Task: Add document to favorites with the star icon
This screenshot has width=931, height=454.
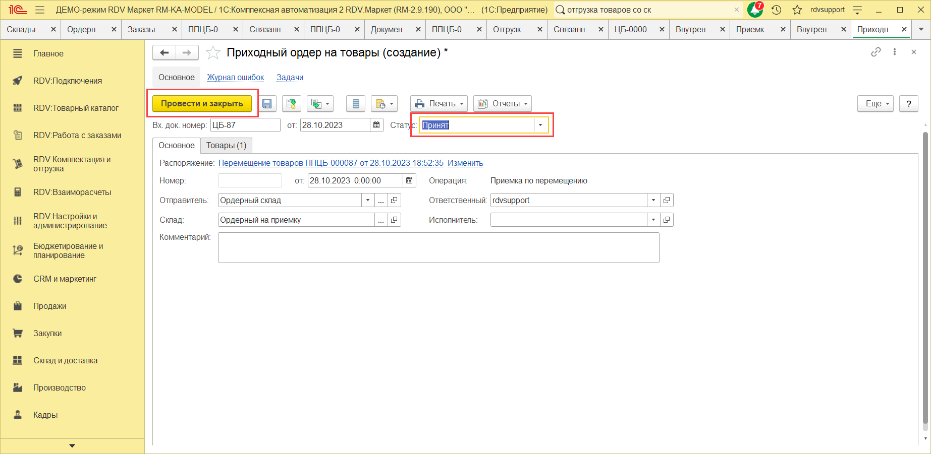Action: point(213,53)
